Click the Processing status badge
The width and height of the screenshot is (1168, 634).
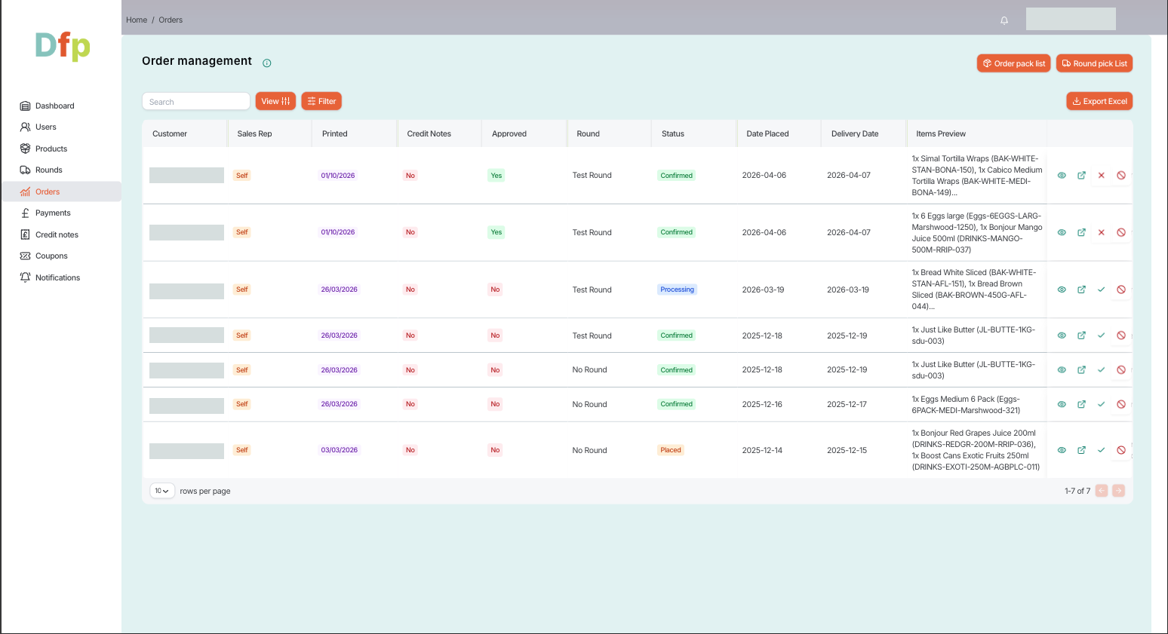pos(677,289)
